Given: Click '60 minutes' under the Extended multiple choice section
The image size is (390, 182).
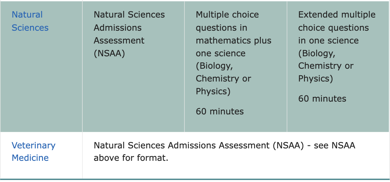Looking at the screenshot, I should click(x=322, y=99).
